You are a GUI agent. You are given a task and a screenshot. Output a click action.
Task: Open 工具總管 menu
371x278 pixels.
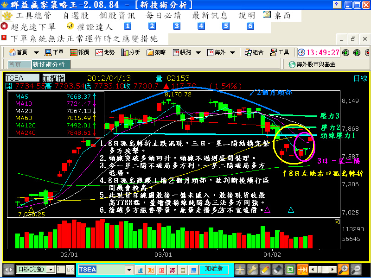click(33, 16)
